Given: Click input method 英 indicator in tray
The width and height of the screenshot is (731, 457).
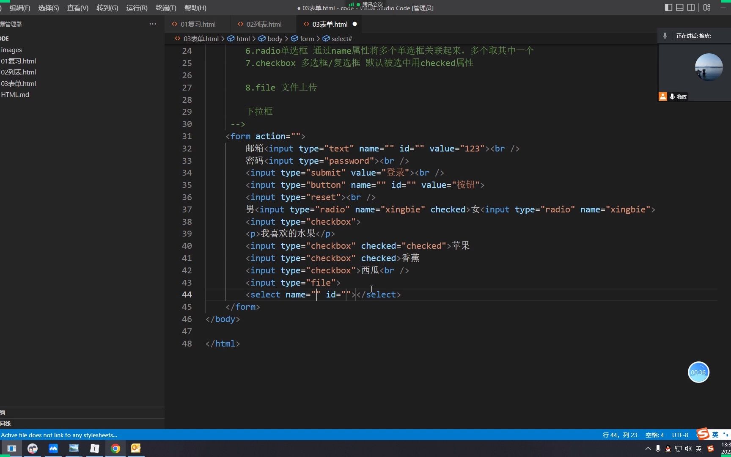Looking at the screenshot, I should pyautogui.click(x=698, y=449).
